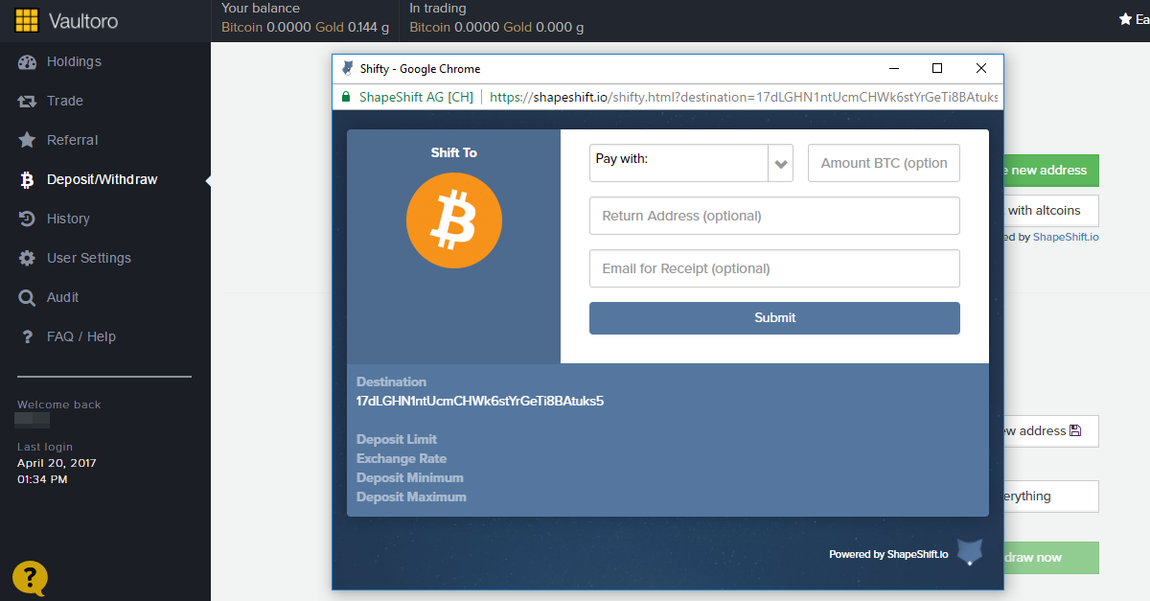The image size is (1150, 601).
Task: Click the Referral star icon
Action: coord(28,140)
